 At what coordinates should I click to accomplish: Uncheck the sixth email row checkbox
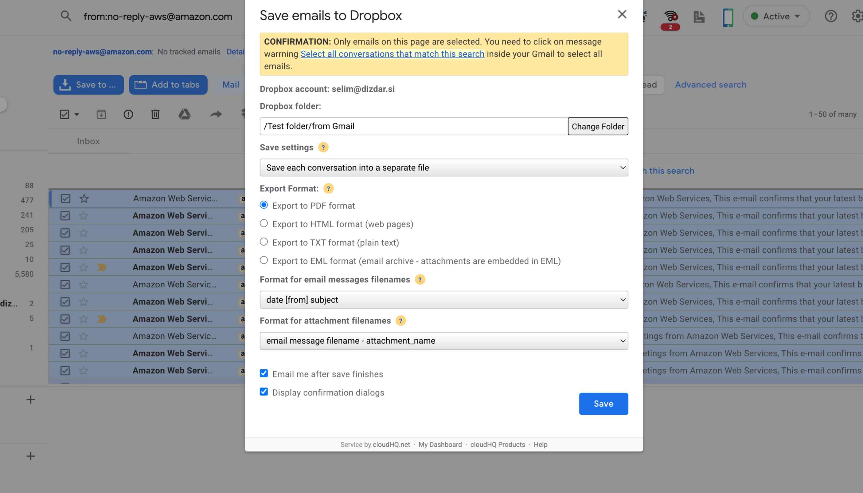65,285
